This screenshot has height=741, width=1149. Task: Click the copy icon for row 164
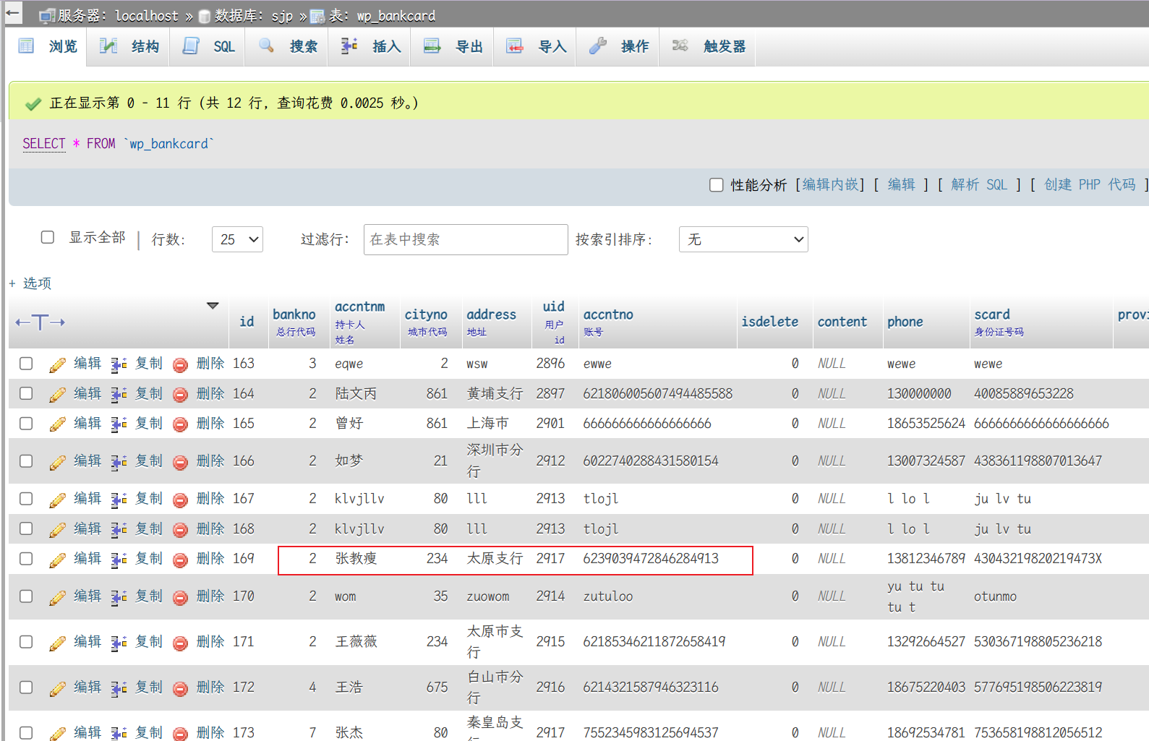point(119,395)
